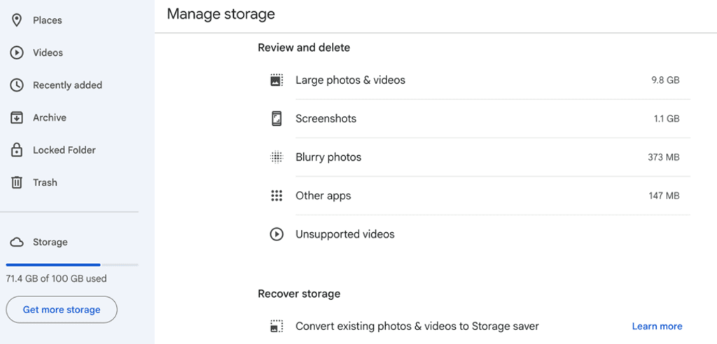Select Convert existing photos to Storage saver
This screenshot has width=717, height=344.
417,326
